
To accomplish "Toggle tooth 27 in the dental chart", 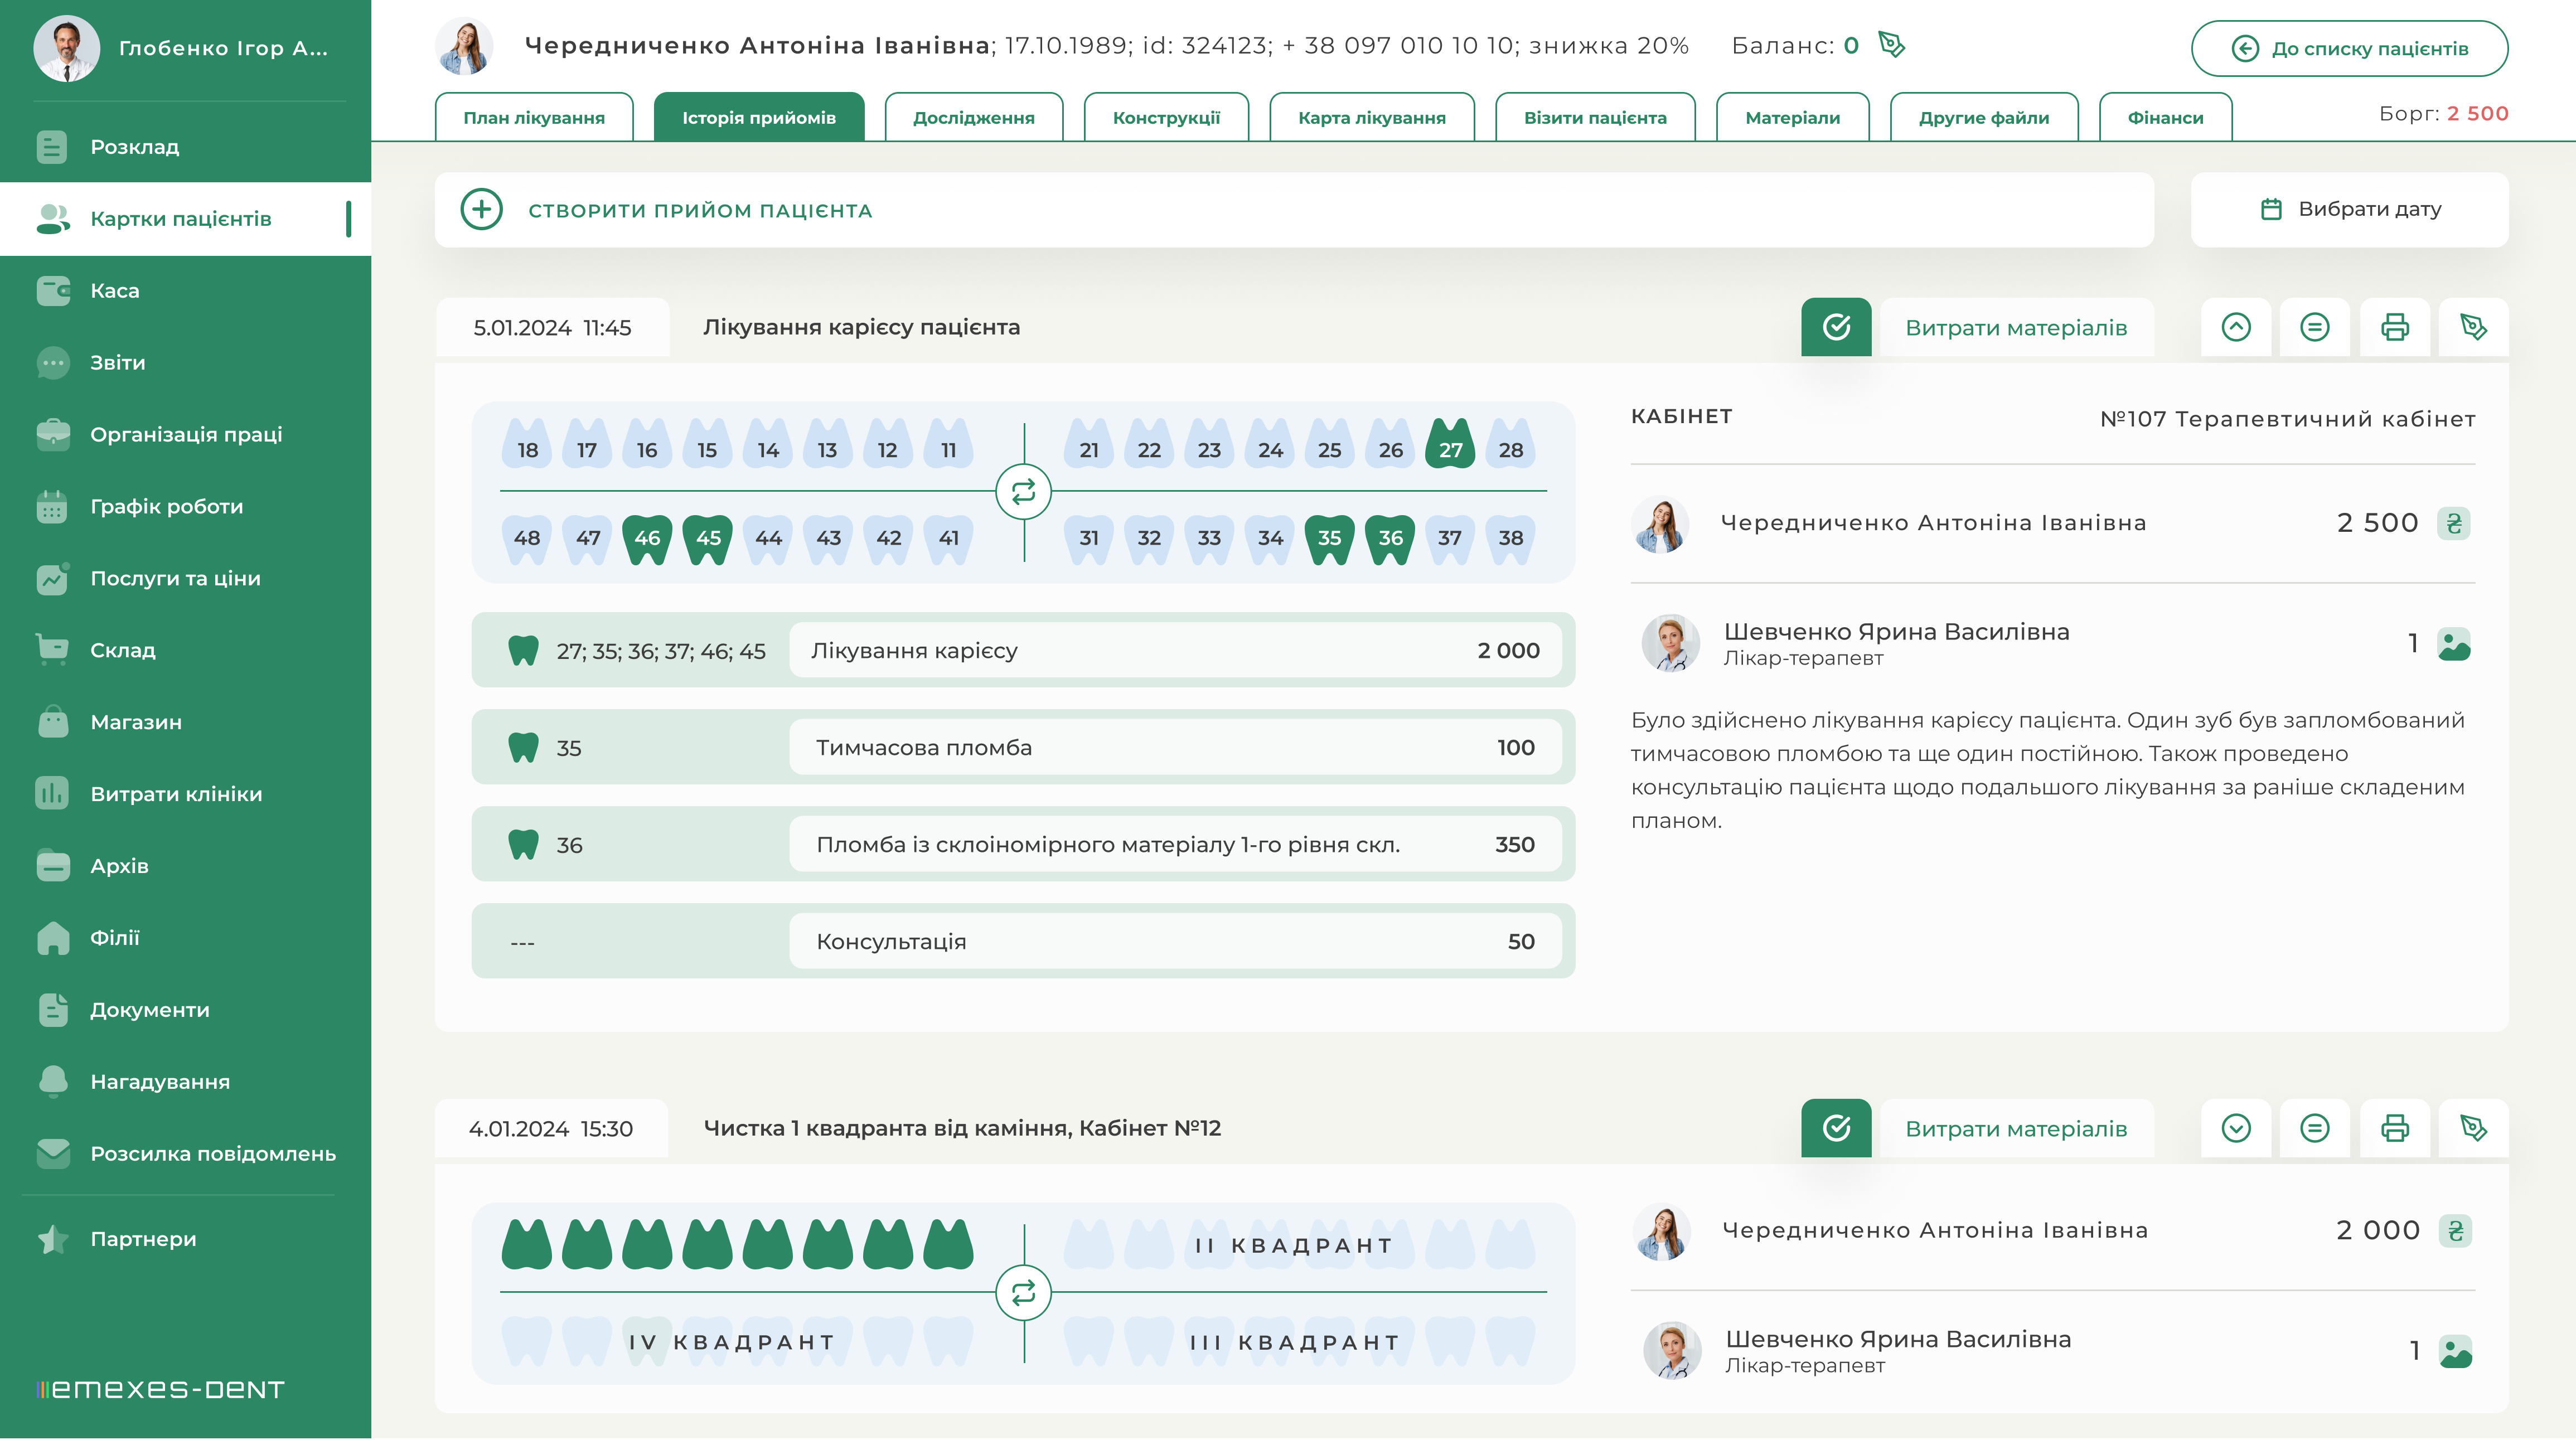I will point(1450,446).
